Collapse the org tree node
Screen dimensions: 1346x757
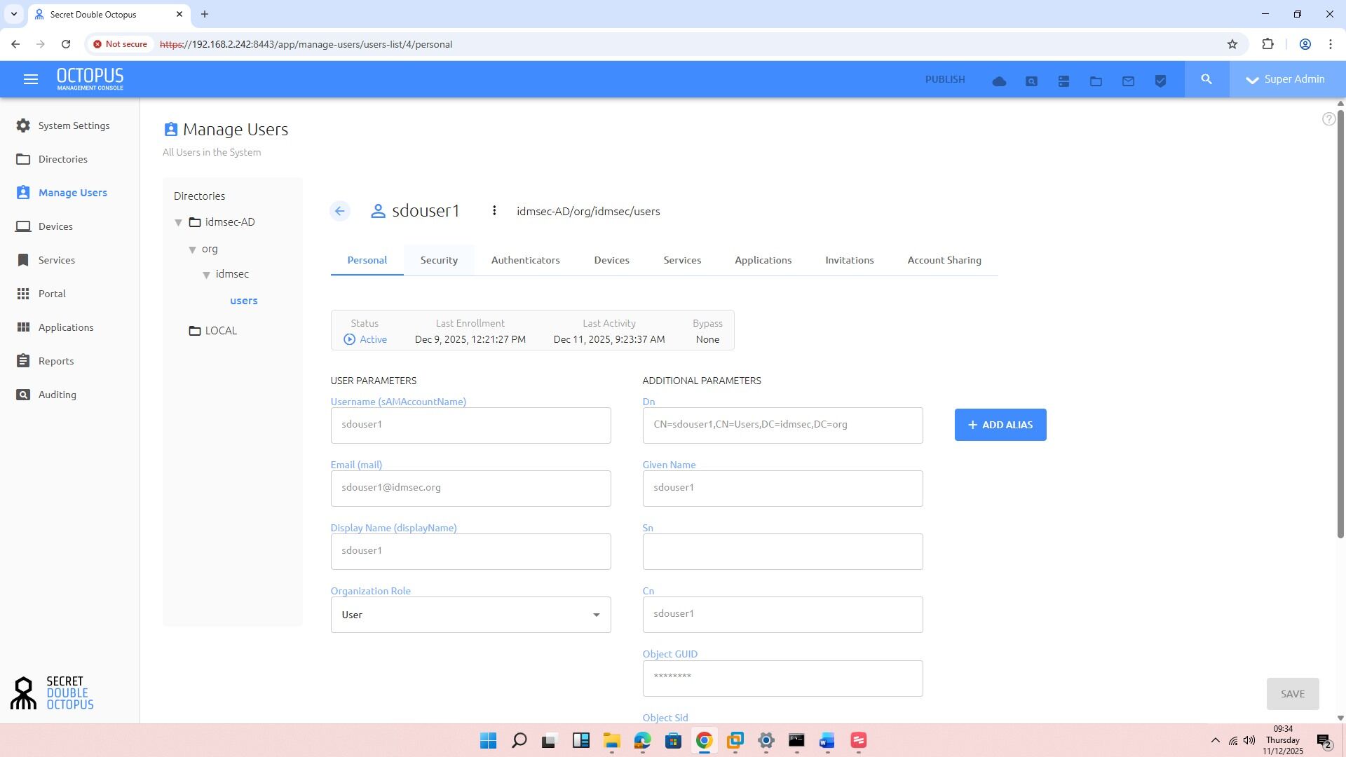pyautogui.click(x=192, y=250)
